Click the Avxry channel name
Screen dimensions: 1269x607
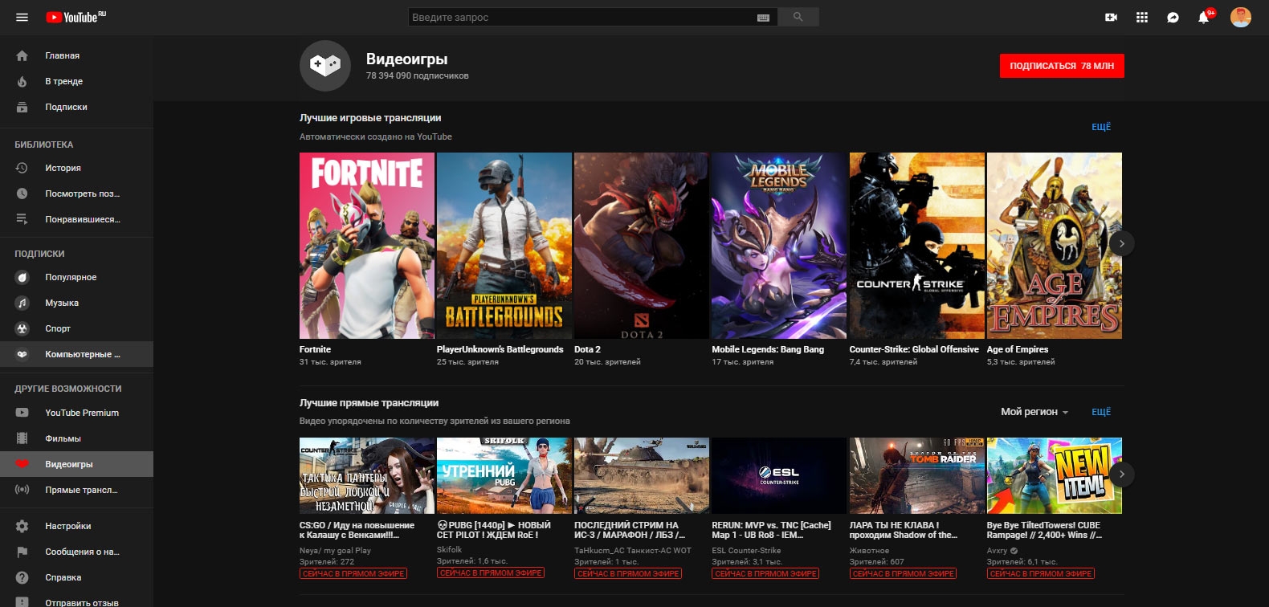(x=997, y=551)
